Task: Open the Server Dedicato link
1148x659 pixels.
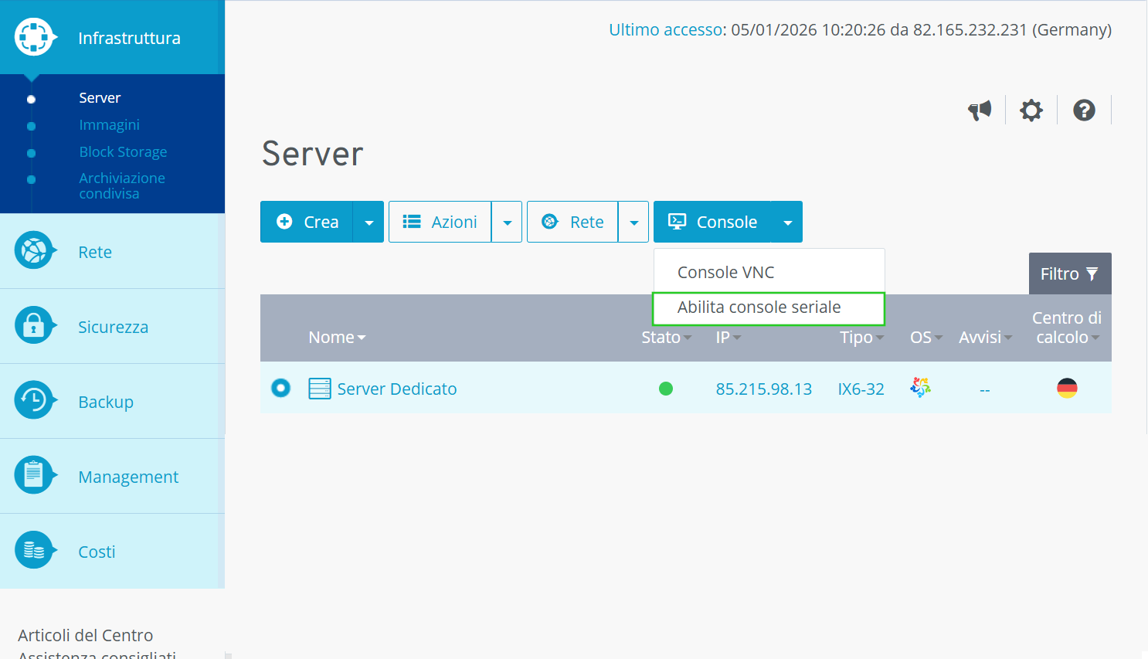Action: 396,389
